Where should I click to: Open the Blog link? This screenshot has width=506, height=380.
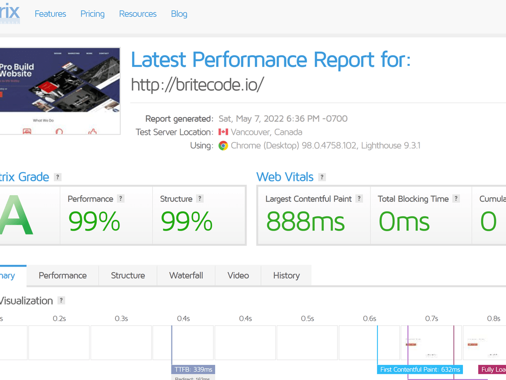coord(179,14)
